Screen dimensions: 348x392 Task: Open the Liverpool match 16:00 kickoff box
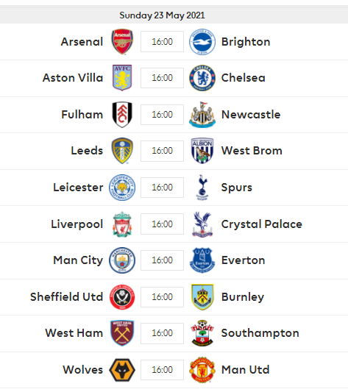pyautogui.click(x=162, y=224)
